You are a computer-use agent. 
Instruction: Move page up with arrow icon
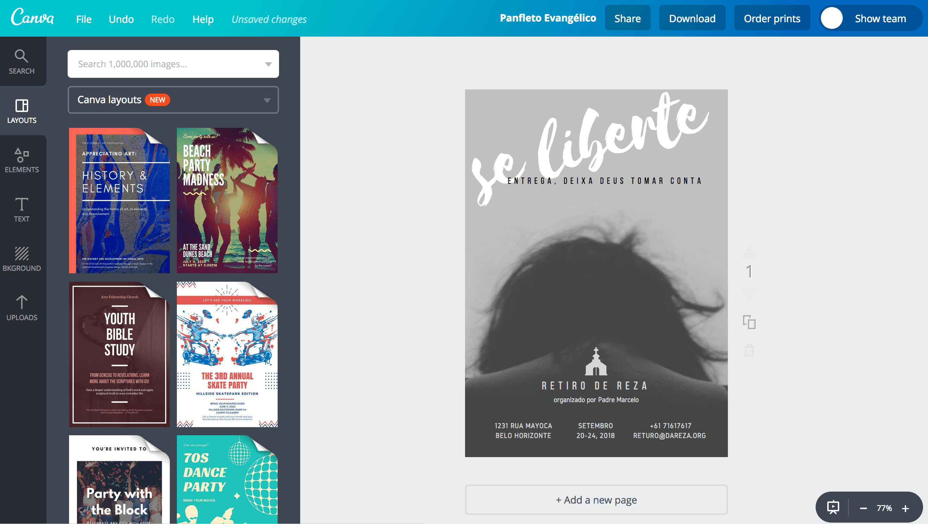point(749,252)
